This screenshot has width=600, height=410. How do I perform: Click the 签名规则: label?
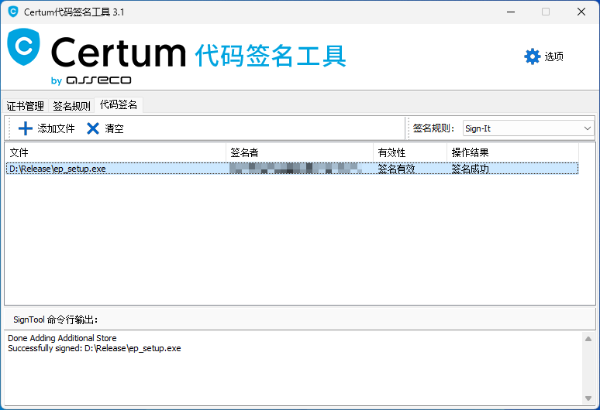pyautogui.click(x=433, y=128)
